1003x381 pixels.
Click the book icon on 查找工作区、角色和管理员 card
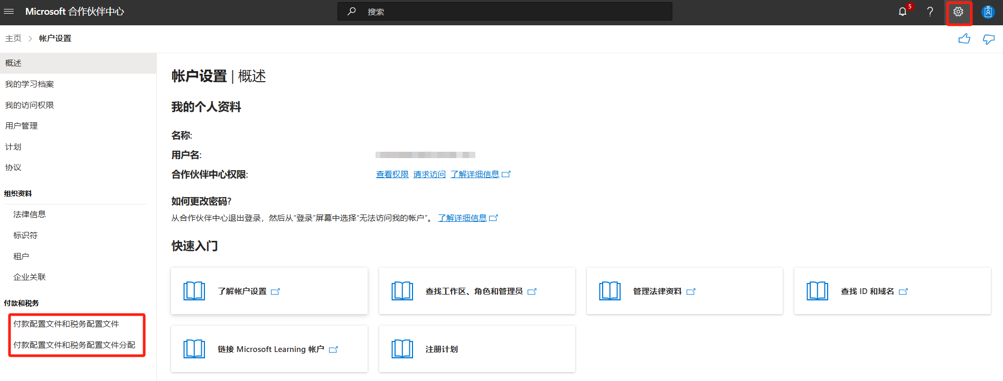402,291
